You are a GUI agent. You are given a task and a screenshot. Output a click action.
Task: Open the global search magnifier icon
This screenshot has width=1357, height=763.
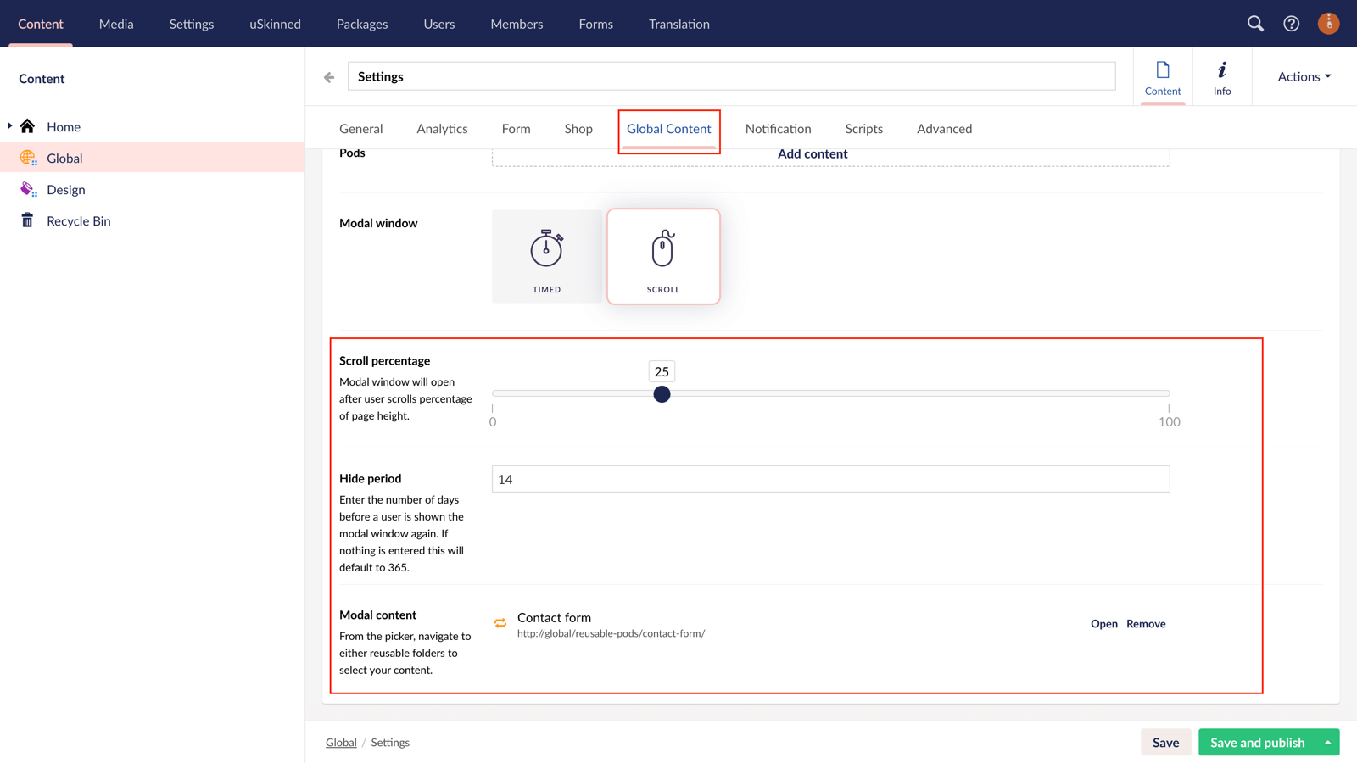tap(1255, 24)
